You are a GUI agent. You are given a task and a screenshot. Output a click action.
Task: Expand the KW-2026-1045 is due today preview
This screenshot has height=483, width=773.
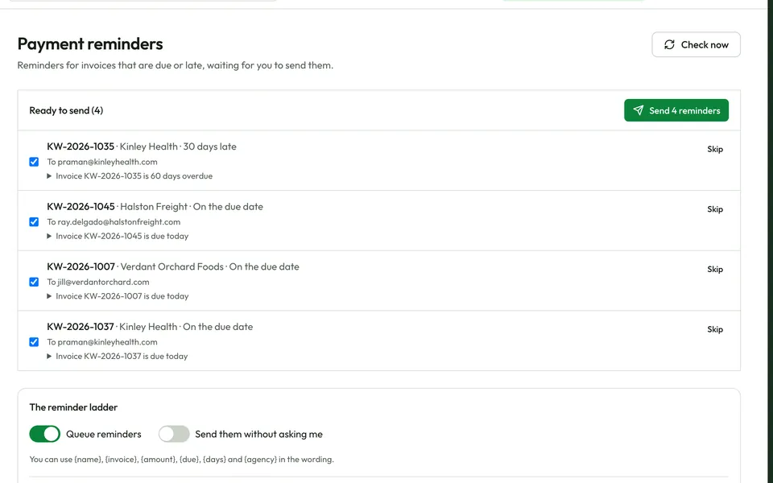[118, 236]
